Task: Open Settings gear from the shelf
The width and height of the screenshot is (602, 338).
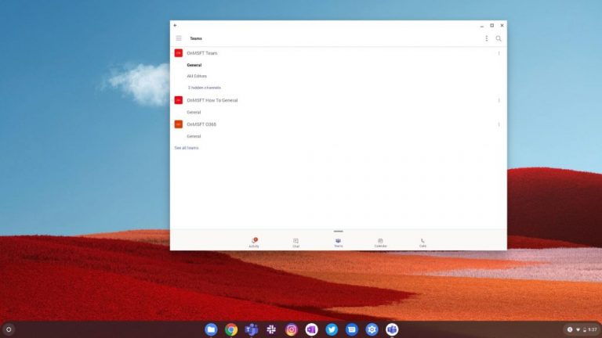Action: tap(372, 329)
